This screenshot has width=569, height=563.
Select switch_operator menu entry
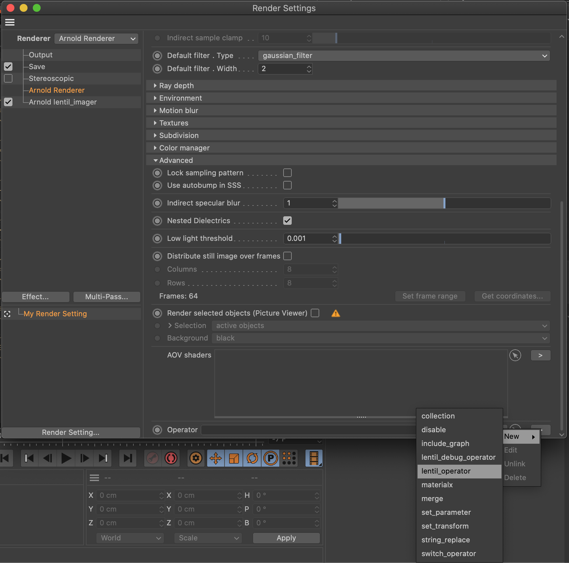pos(459,554)
